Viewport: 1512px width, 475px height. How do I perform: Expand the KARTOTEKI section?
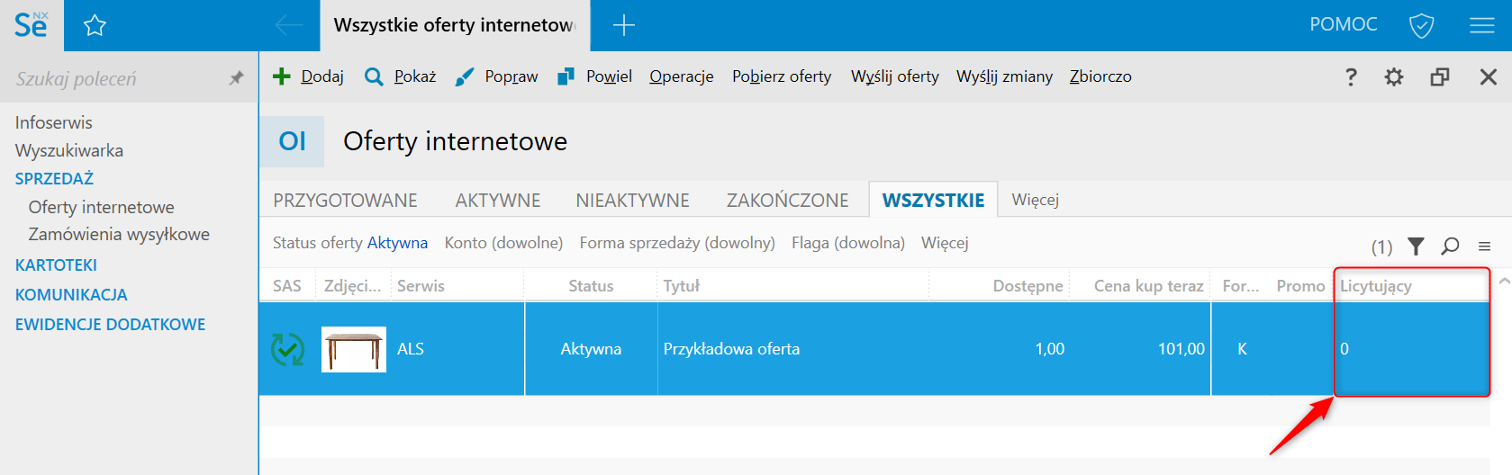(56, 264)
